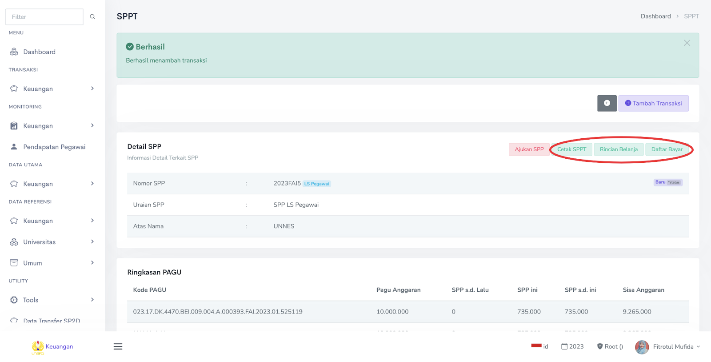The height and width of the screenshot is (362, 711).
Task: Click the Indonesian flag language icon
Action: [x=536, y=346]
